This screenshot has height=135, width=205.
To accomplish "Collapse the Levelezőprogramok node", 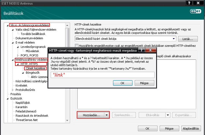I will (x=18, y=47).
